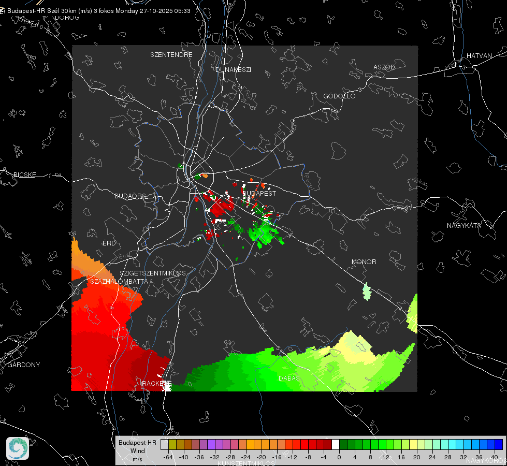Click the GÁRDONY town label
Image resolution: width=507 pixels, height=466 pixels.
[x=24, y=365]
